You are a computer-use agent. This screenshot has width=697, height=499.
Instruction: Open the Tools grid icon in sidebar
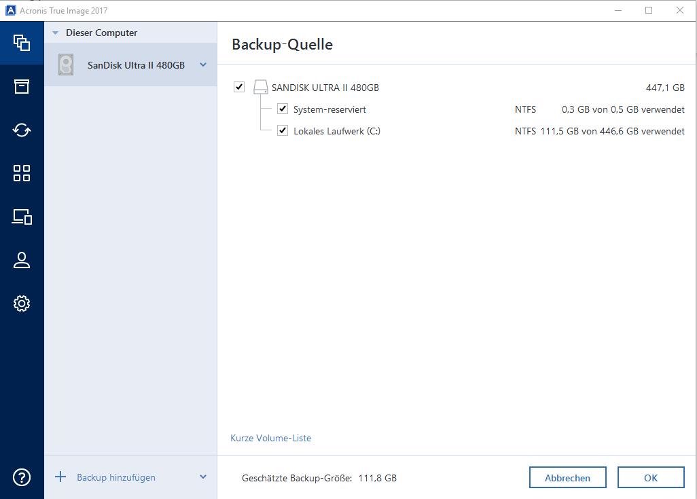(22, 173)
